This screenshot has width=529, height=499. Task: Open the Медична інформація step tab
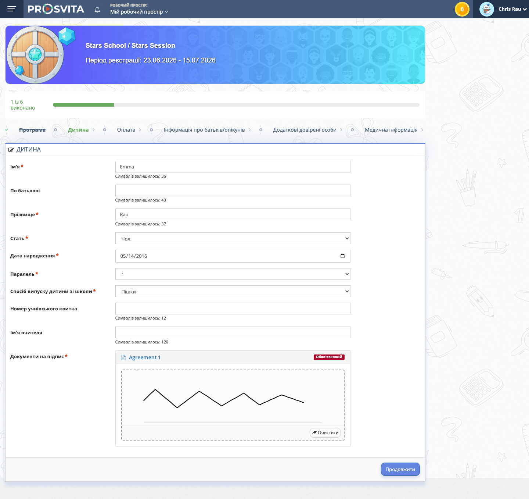point(391,130)
